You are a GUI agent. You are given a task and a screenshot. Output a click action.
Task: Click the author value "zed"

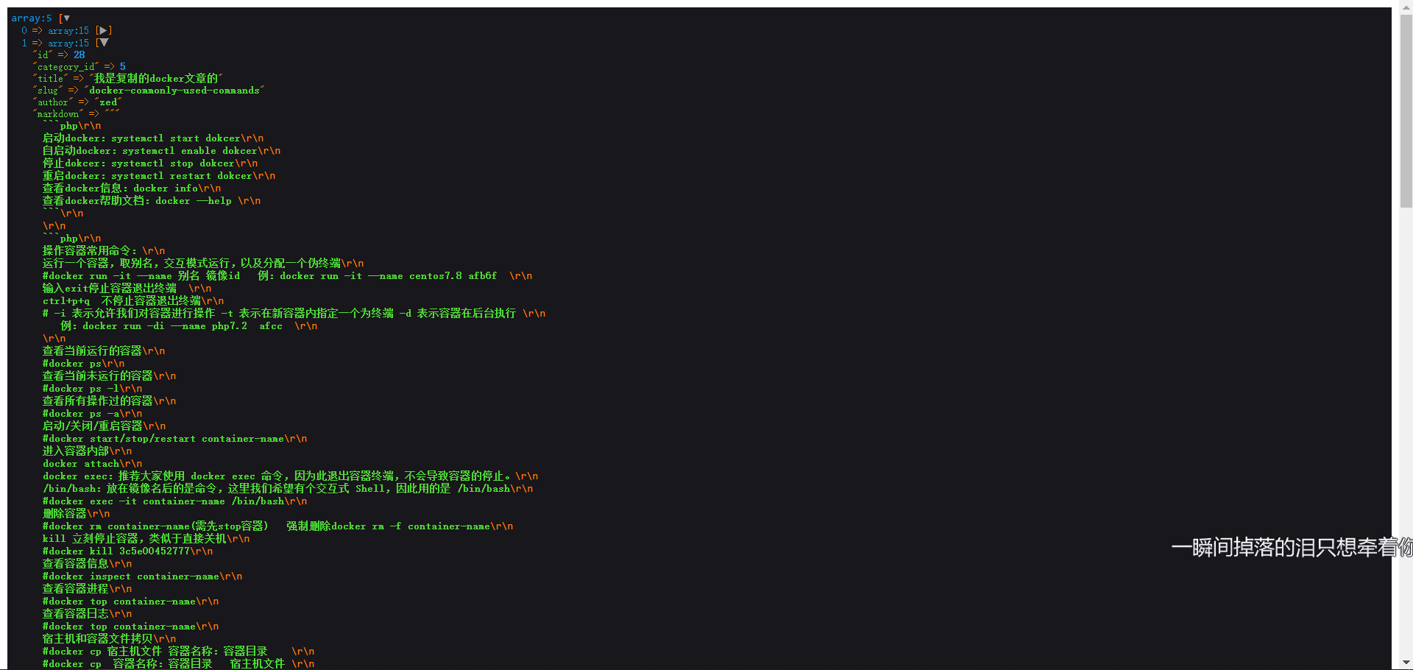(108, 102)
